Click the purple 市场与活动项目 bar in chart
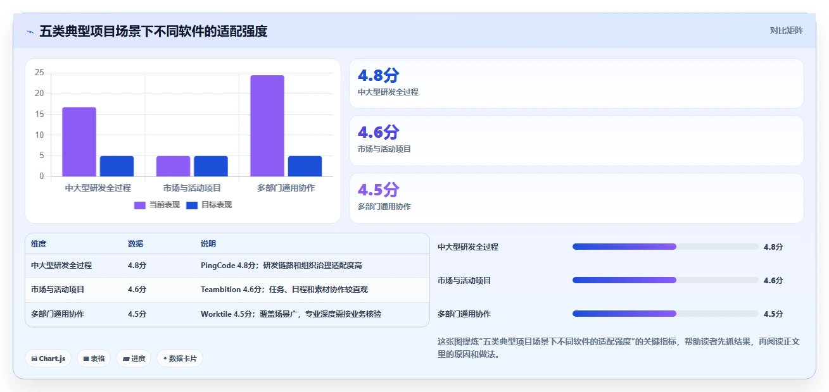The height and width of the screenshot is (392, 829). tap(173, 166)
